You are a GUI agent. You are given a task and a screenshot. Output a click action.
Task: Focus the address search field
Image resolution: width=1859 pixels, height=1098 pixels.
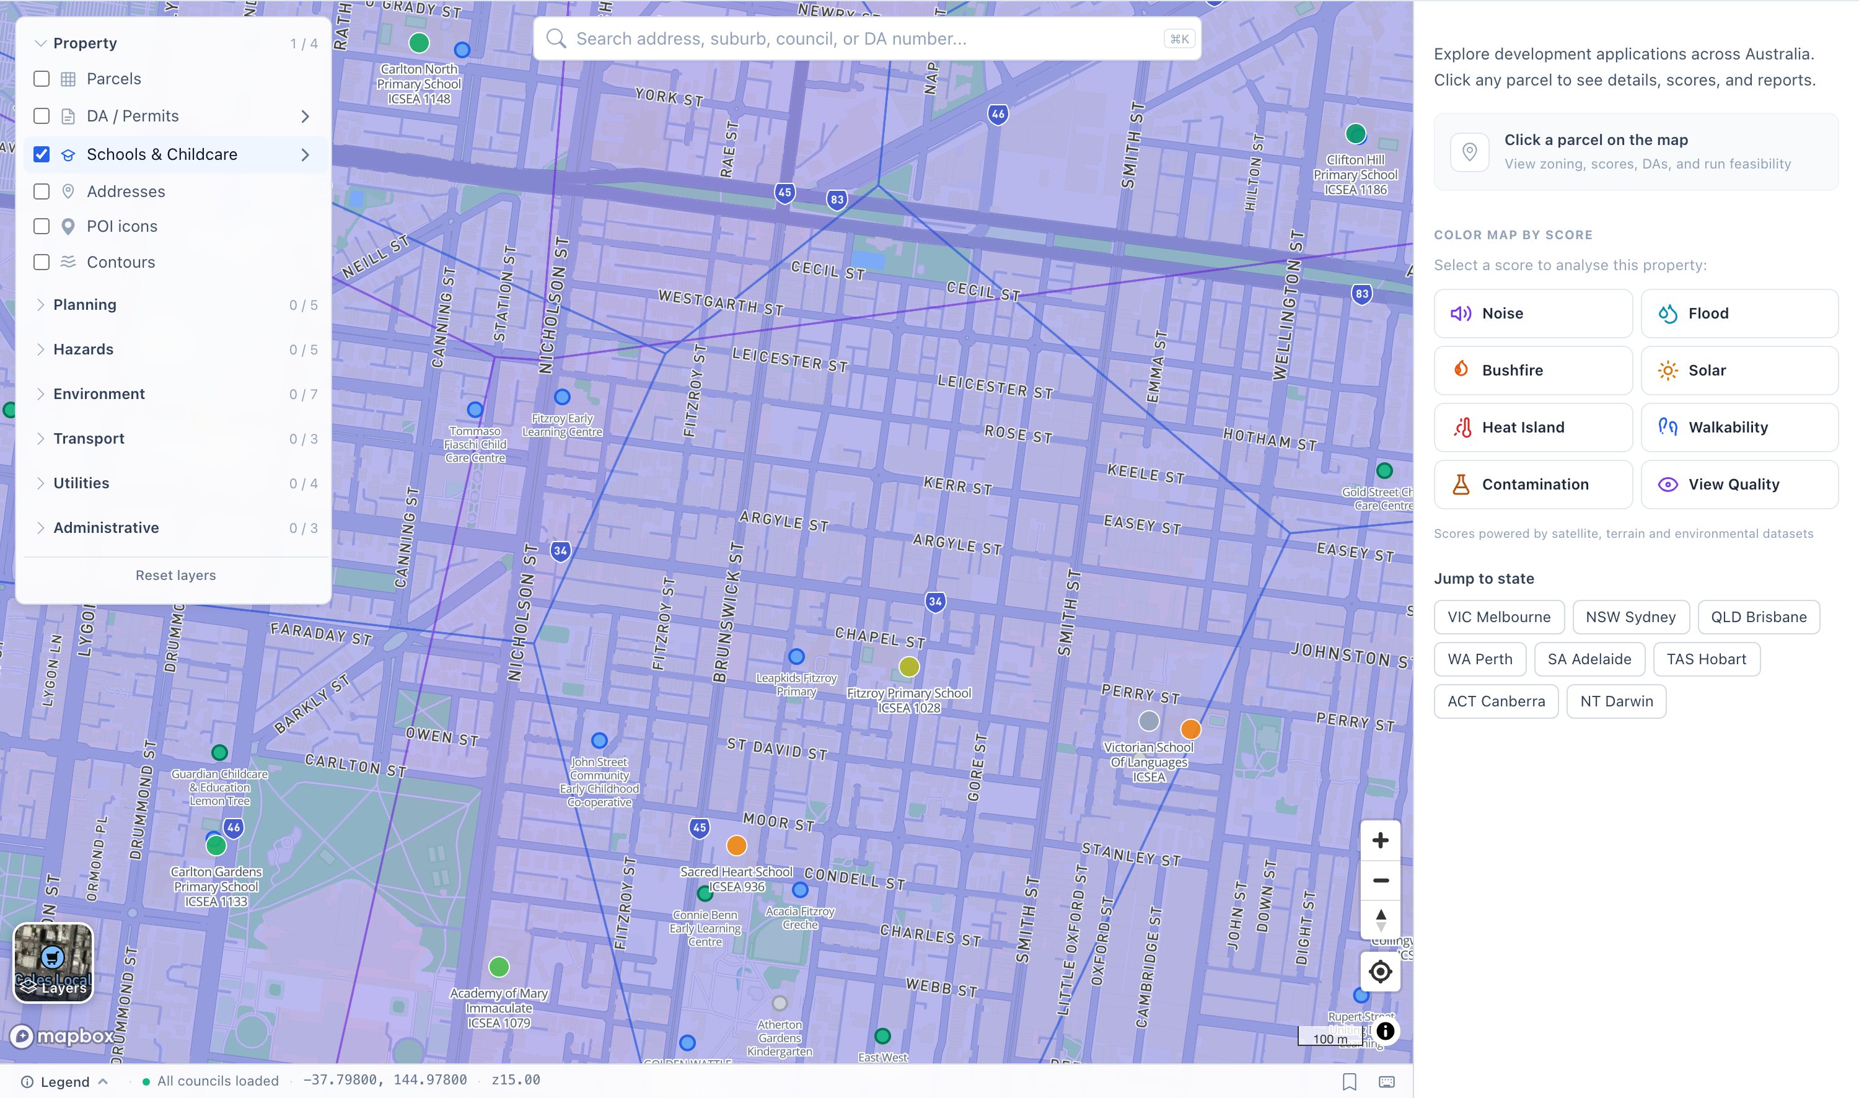866,38
